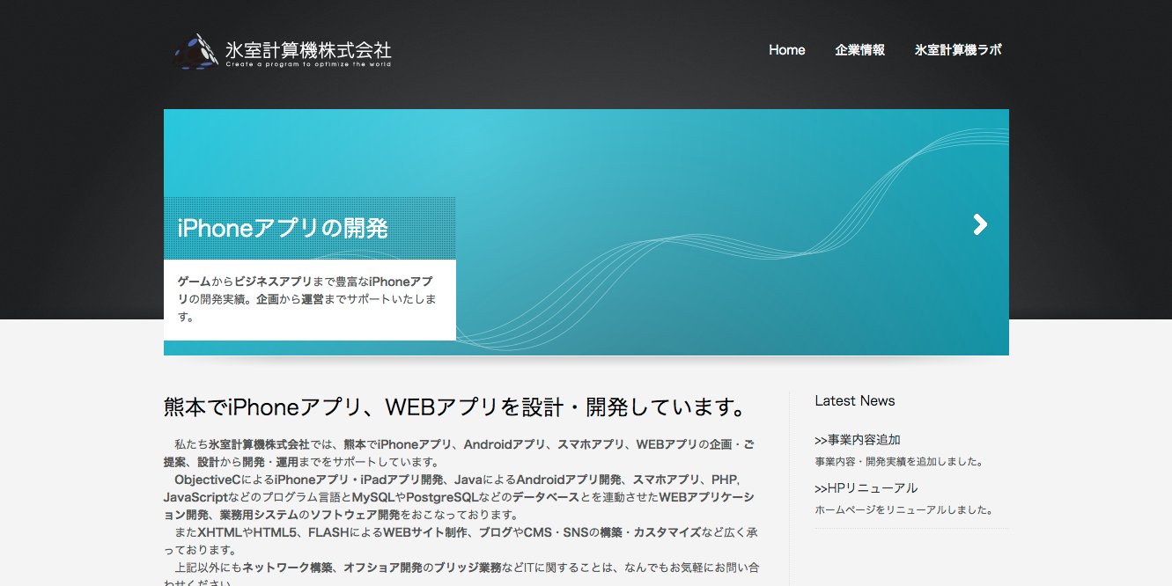
Task: Click the 氷室計算機株式会社 company name in header
Action: coord(307,48)
